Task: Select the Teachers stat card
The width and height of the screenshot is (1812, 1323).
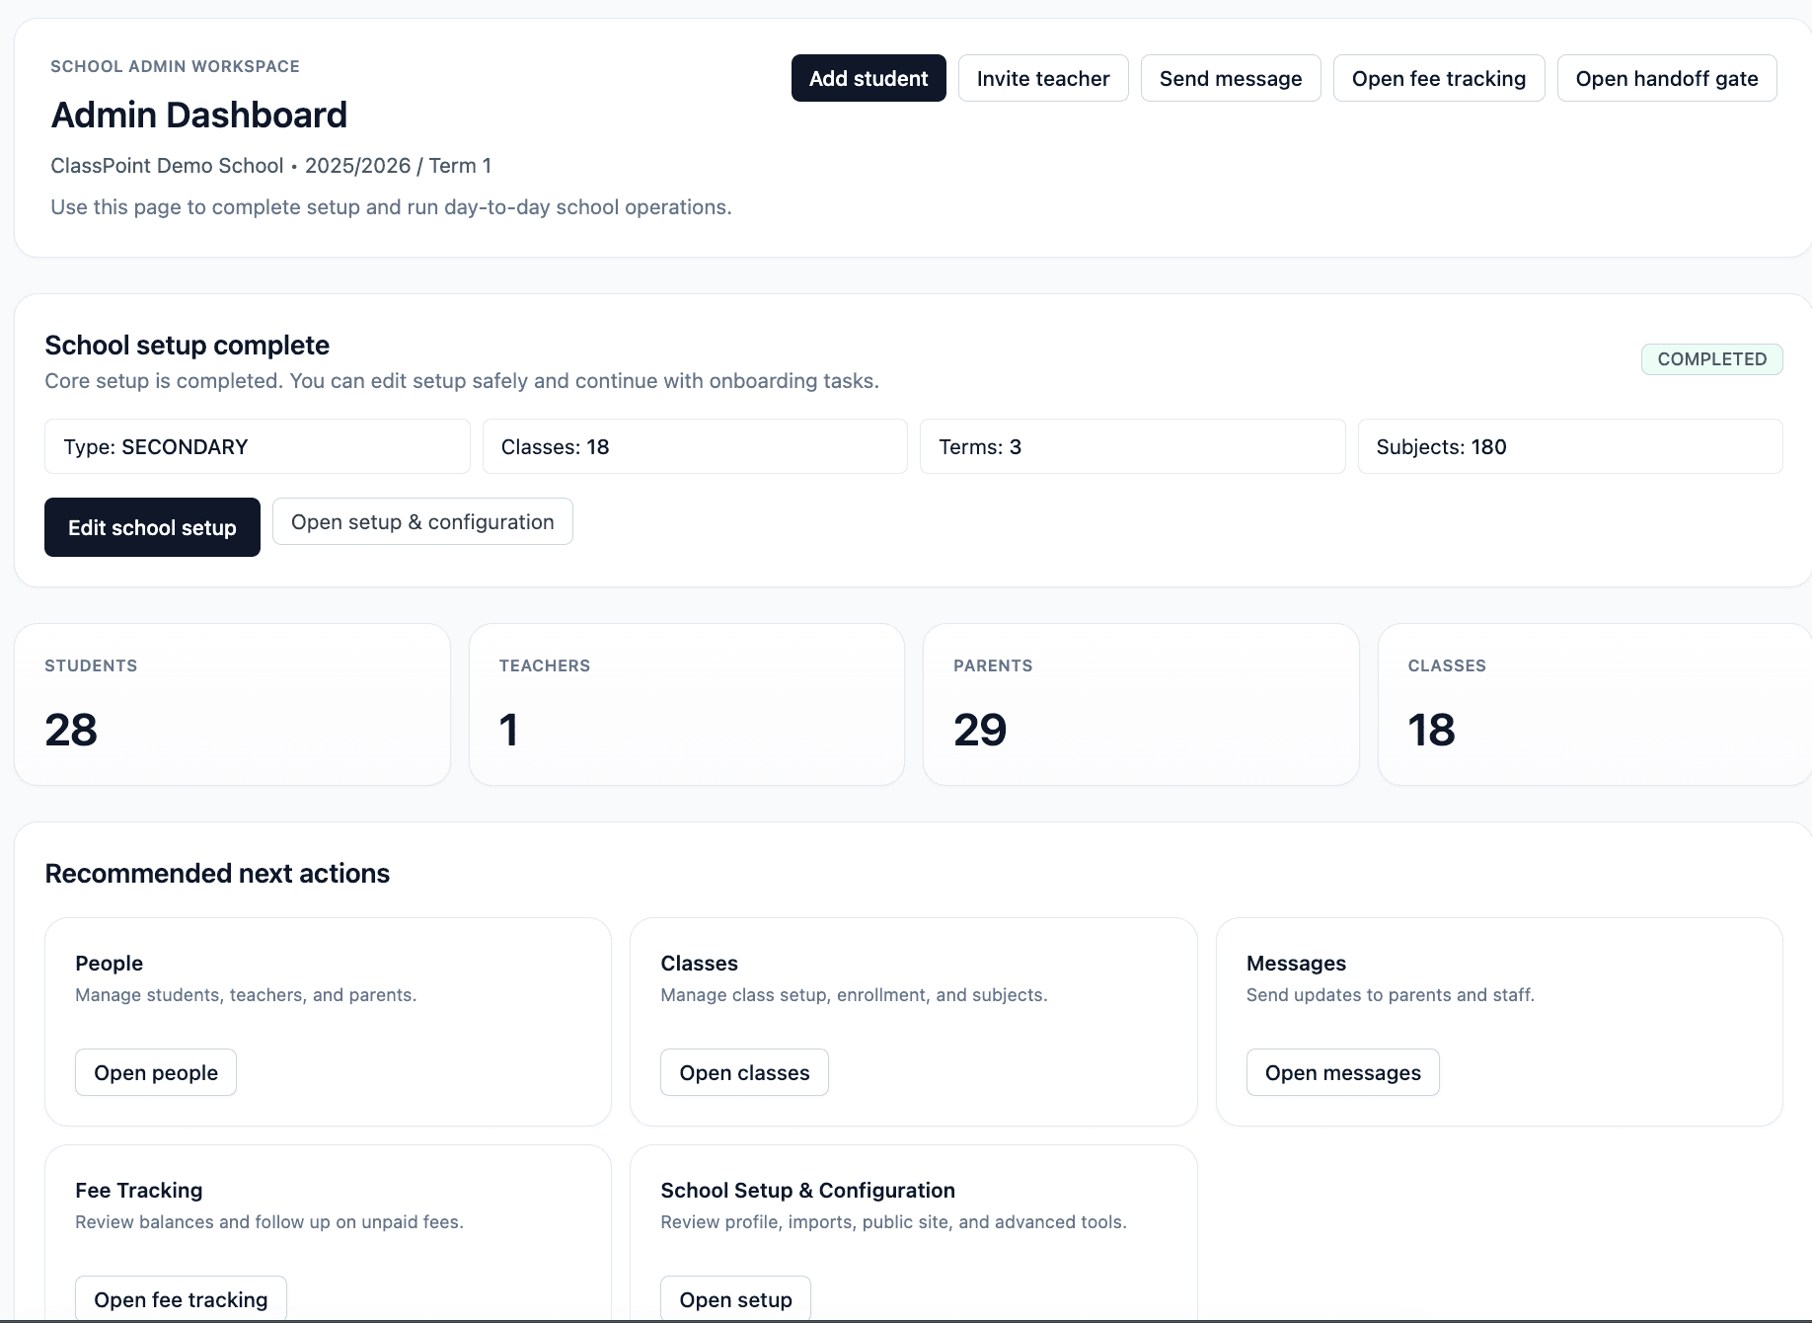Action: coord(687,704)
